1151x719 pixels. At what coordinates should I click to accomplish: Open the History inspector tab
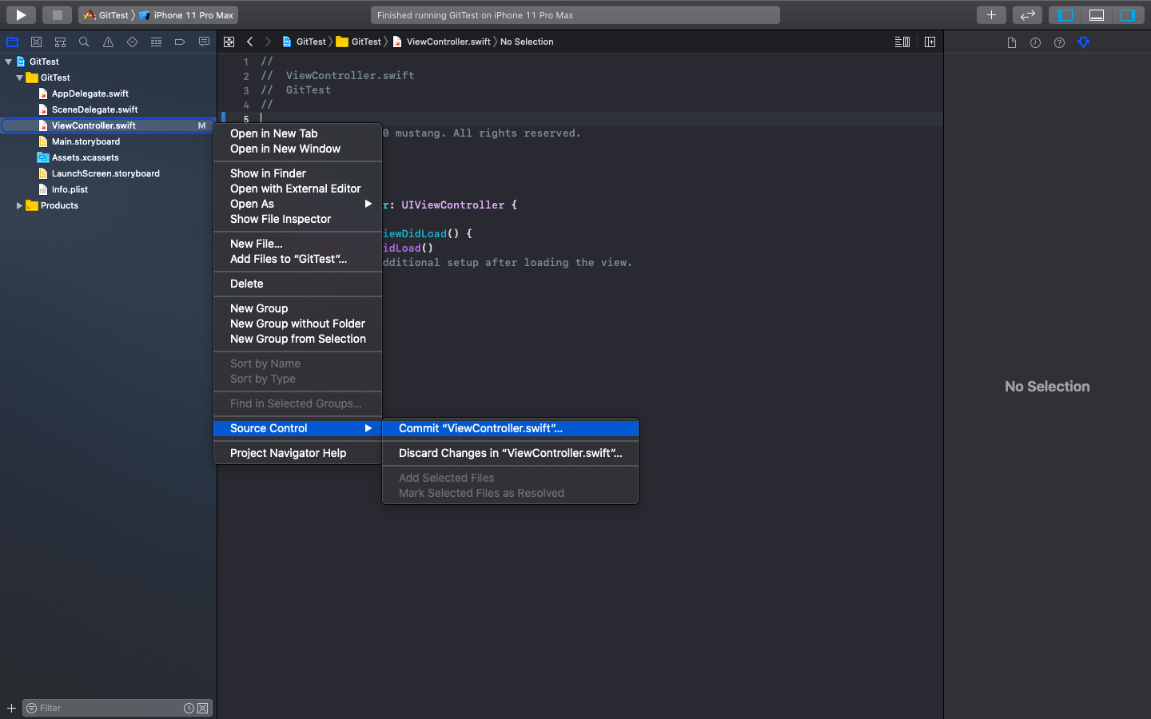coord(1035,42)
